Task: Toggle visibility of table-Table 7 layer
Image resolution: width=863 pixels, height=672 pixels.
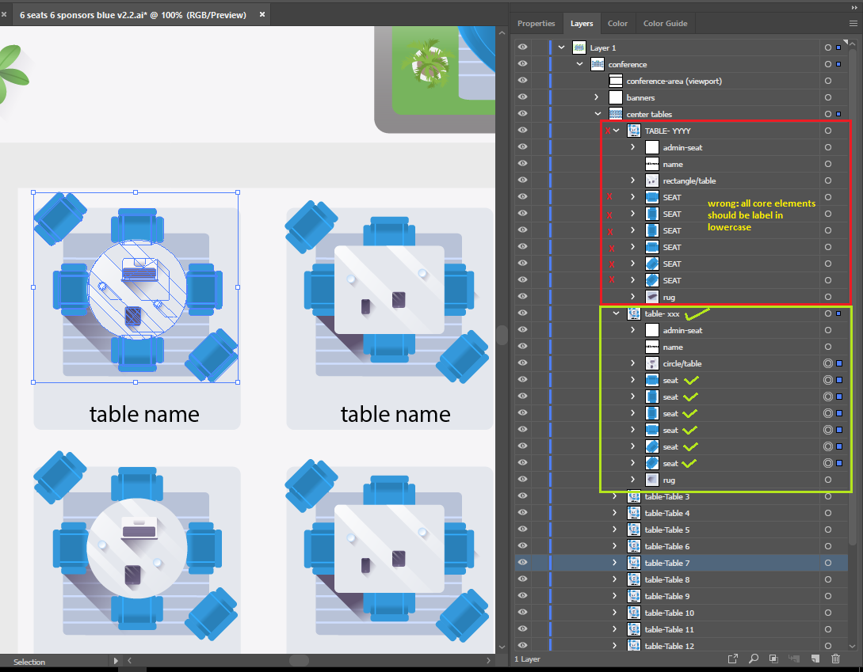Action: click(522, 564)
